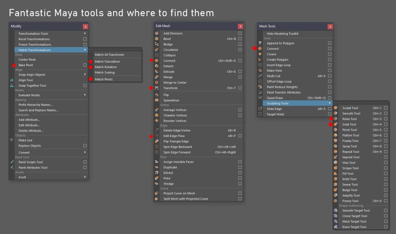Close the Mesh Tools menu panel
This screenshot has width=396, height=234.
[330, 27]
